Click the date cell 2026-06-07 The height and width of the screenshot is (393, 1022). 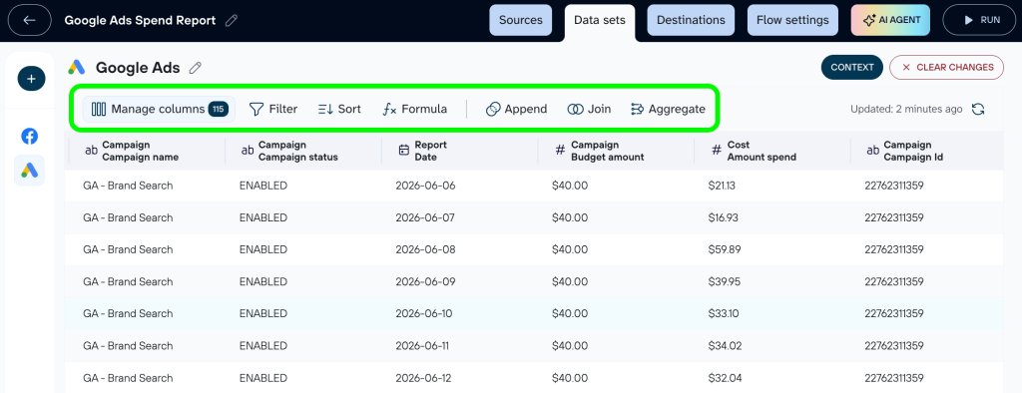[x=425, y=217]
